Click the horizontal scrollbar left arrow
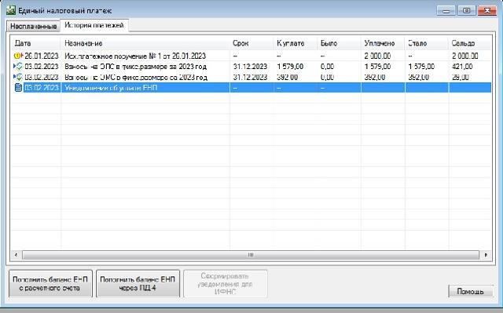Image resolution: width=503 pixels, height=313 pixels. (16, 255)
